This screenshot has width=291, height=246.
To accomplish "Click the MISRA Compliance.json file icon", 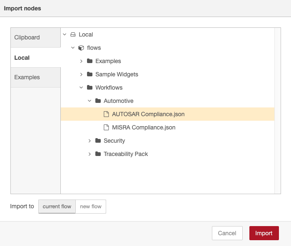I will coord(106,127).
